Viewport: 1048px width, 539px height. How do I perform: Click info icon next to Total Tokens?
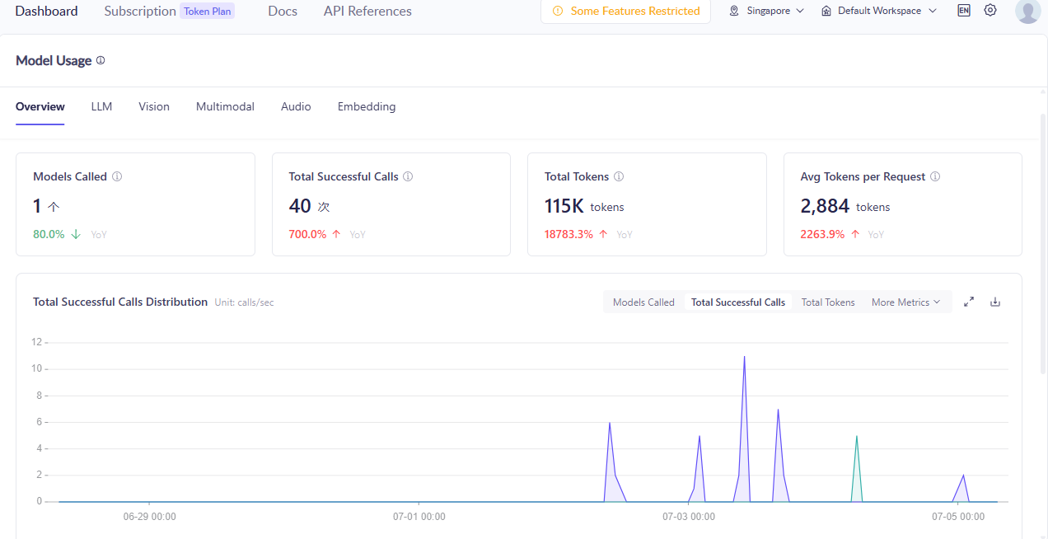click(619, 176)
